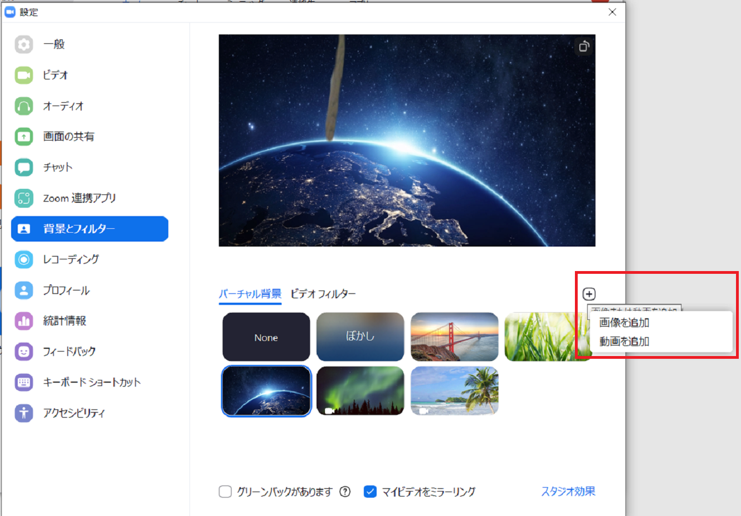Choose 動画を追加 from the popup menu
Screen dimensions: 741x516
(624, 342)
